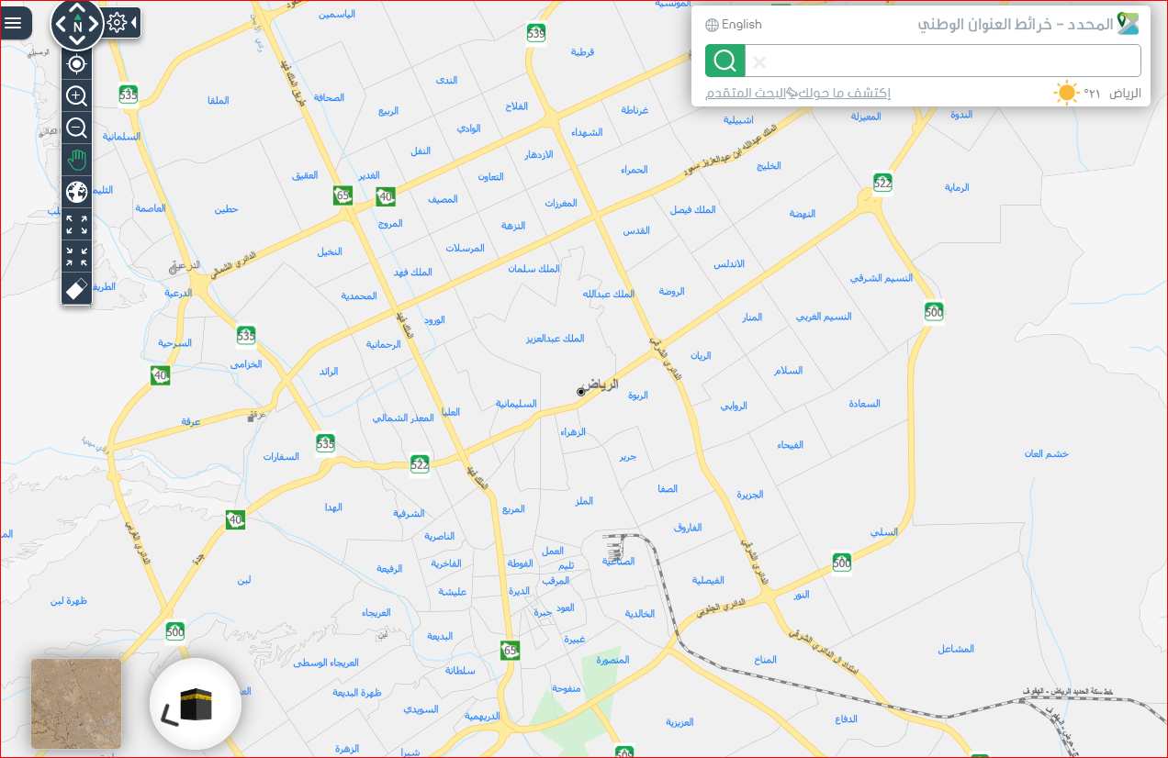
Task: Select the zoom in magnifier tool
Action: (77, 95)
